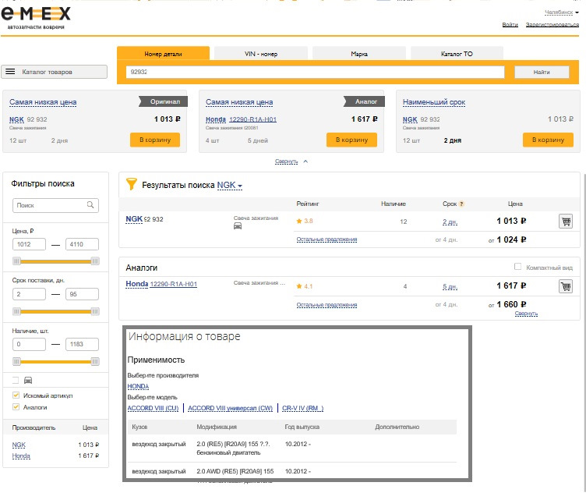Image resolution: width=586 pixels, height=500 pixels.
Task: Switch to Номер детали tab
Action: (163, 54)
